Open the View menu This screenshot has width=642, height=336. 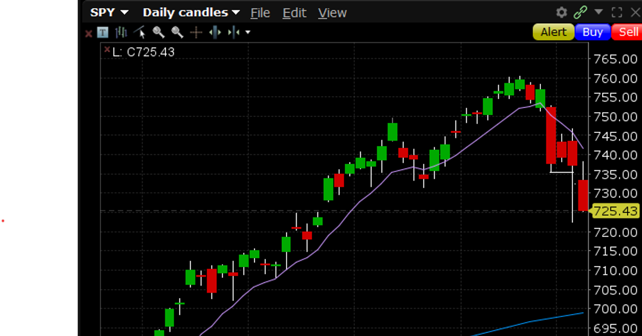coord(332,12)
